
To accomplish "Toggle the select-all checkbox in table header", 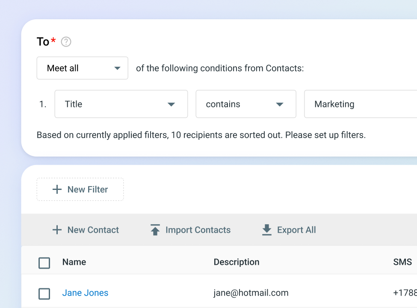I will click(44, 263).
